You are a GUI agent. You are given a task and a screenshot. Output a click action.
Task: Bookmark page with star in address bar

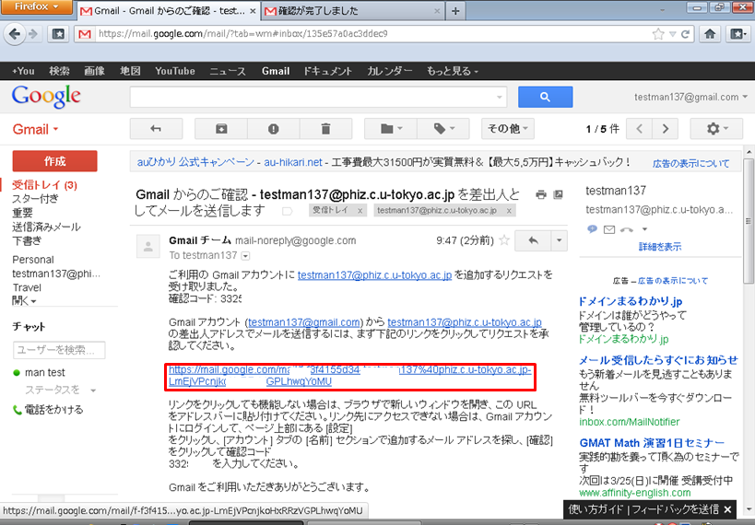[x=657, y=34]
